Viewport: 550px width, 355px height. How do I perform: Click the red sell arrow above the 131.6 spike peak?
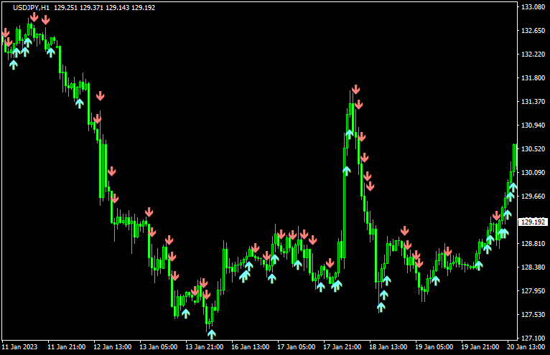click(x=355, y=90)
